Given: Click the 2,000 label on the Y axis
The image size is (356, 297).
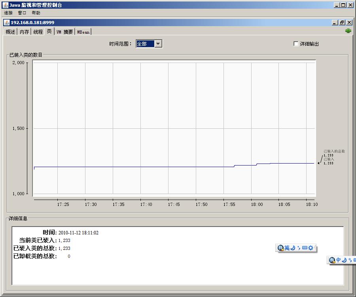Looking at the screenshot, I should tap(18, 63).
